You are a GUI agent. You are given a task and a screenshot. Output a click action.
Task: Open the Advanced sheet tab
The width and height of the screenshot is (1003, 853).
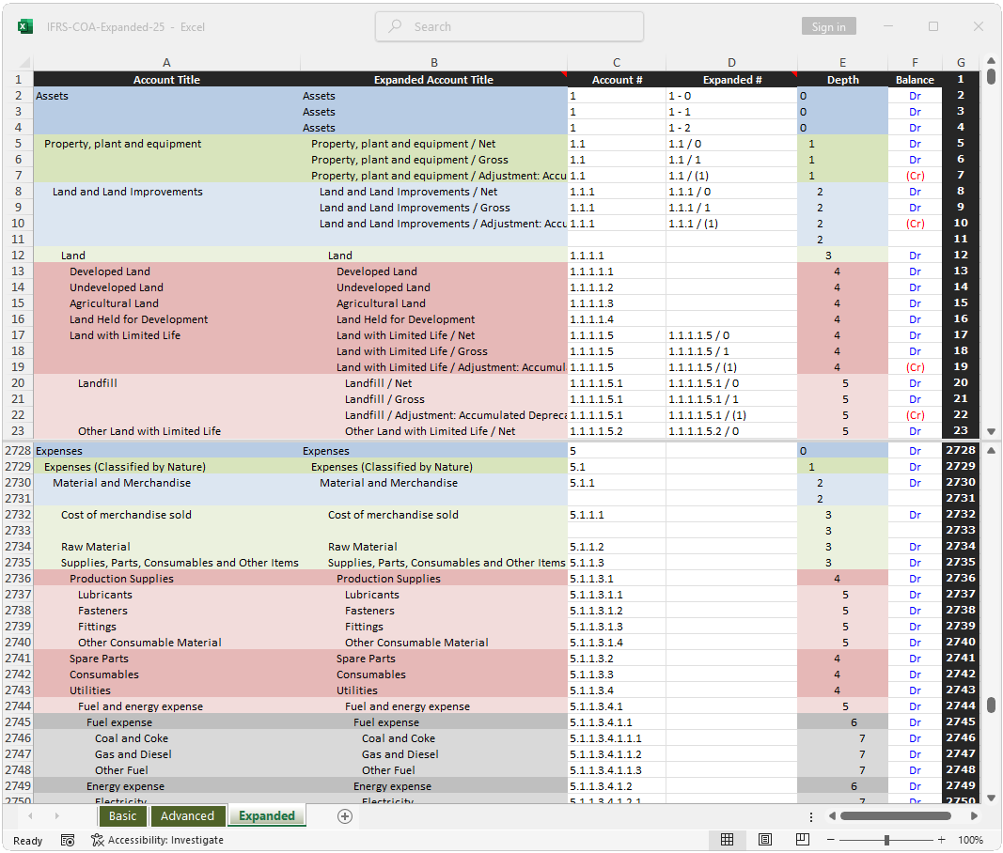point(187,816)
